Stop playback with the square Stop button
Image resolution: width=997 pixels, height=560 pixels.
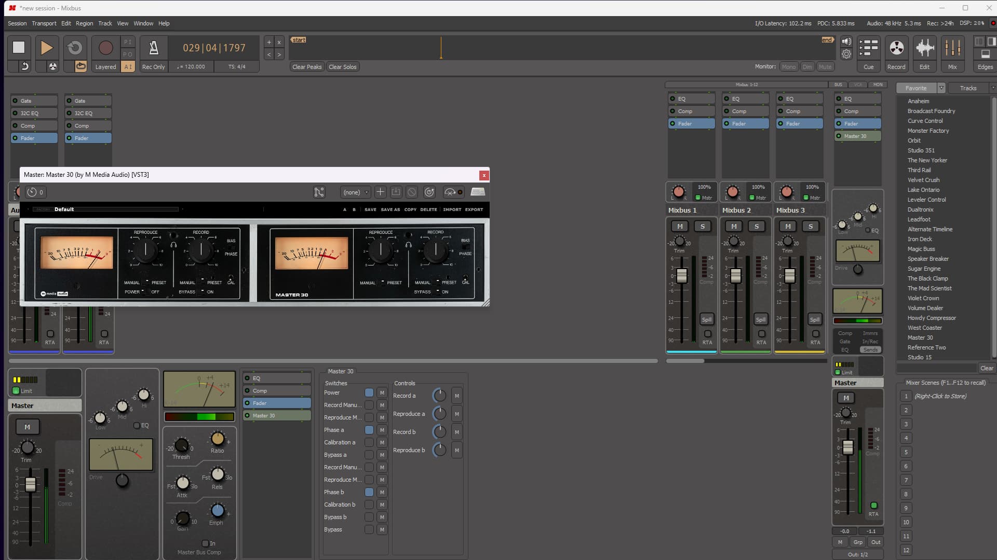tap(19, 47)
